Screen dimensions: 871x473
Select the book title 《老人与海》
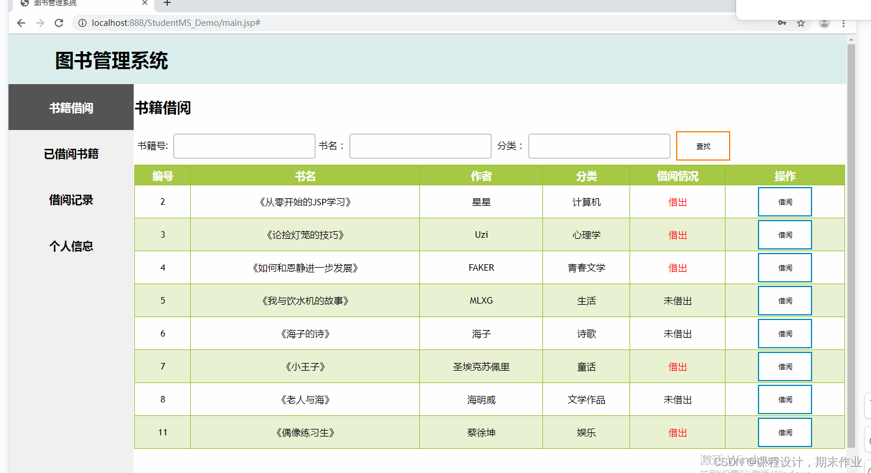(305, 399)
